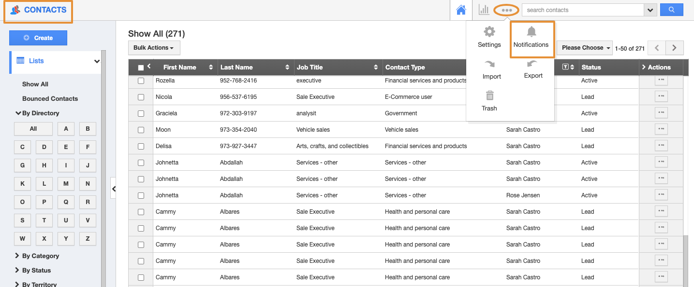This screenshot has height=287, width=694.
Task: Select Bounced Contacts list
Action: [x=50, y=99]
